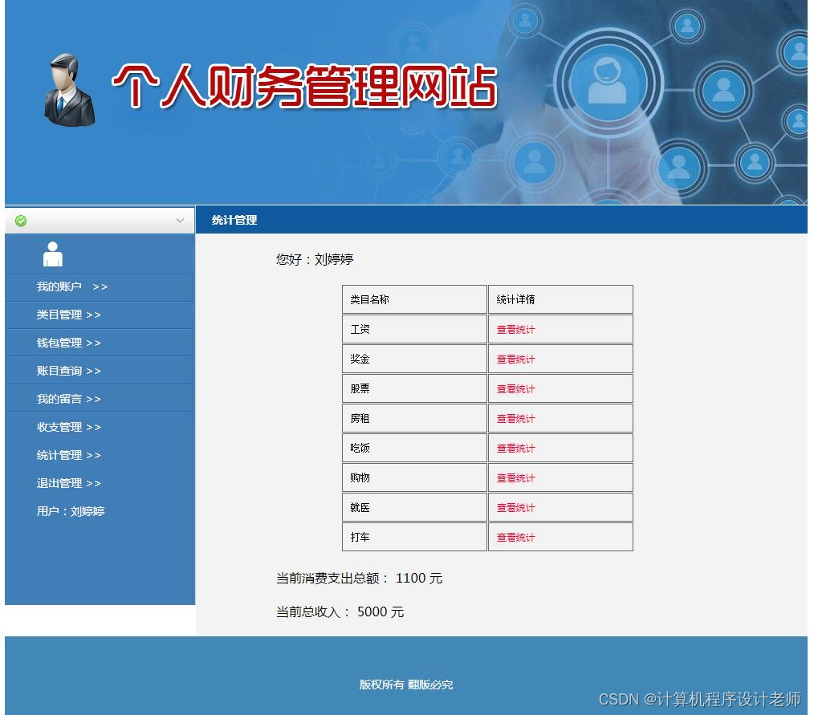Open 类目管理 in sidebar
Viewport: 814px width, 715px height.
[x=68, y=315]
